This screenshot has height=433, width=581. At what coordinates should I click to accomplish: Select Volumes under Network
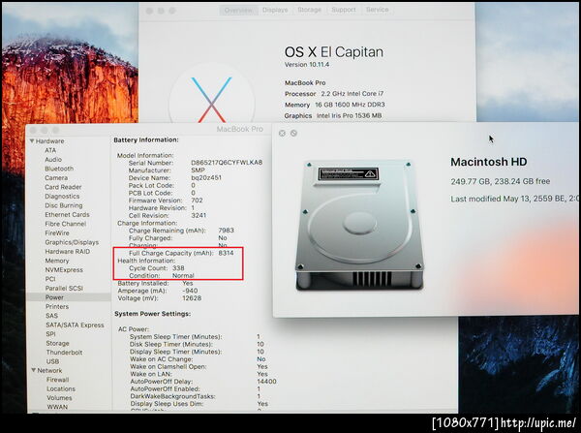coord(59,398)
